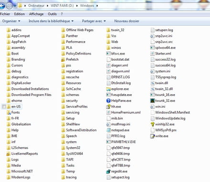
Task: Open the Organiser dropdown
Action: coord(11,21)
